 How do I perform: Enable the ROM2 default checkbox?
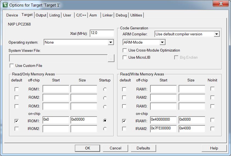pyautogui.click(x=17, y=97)
